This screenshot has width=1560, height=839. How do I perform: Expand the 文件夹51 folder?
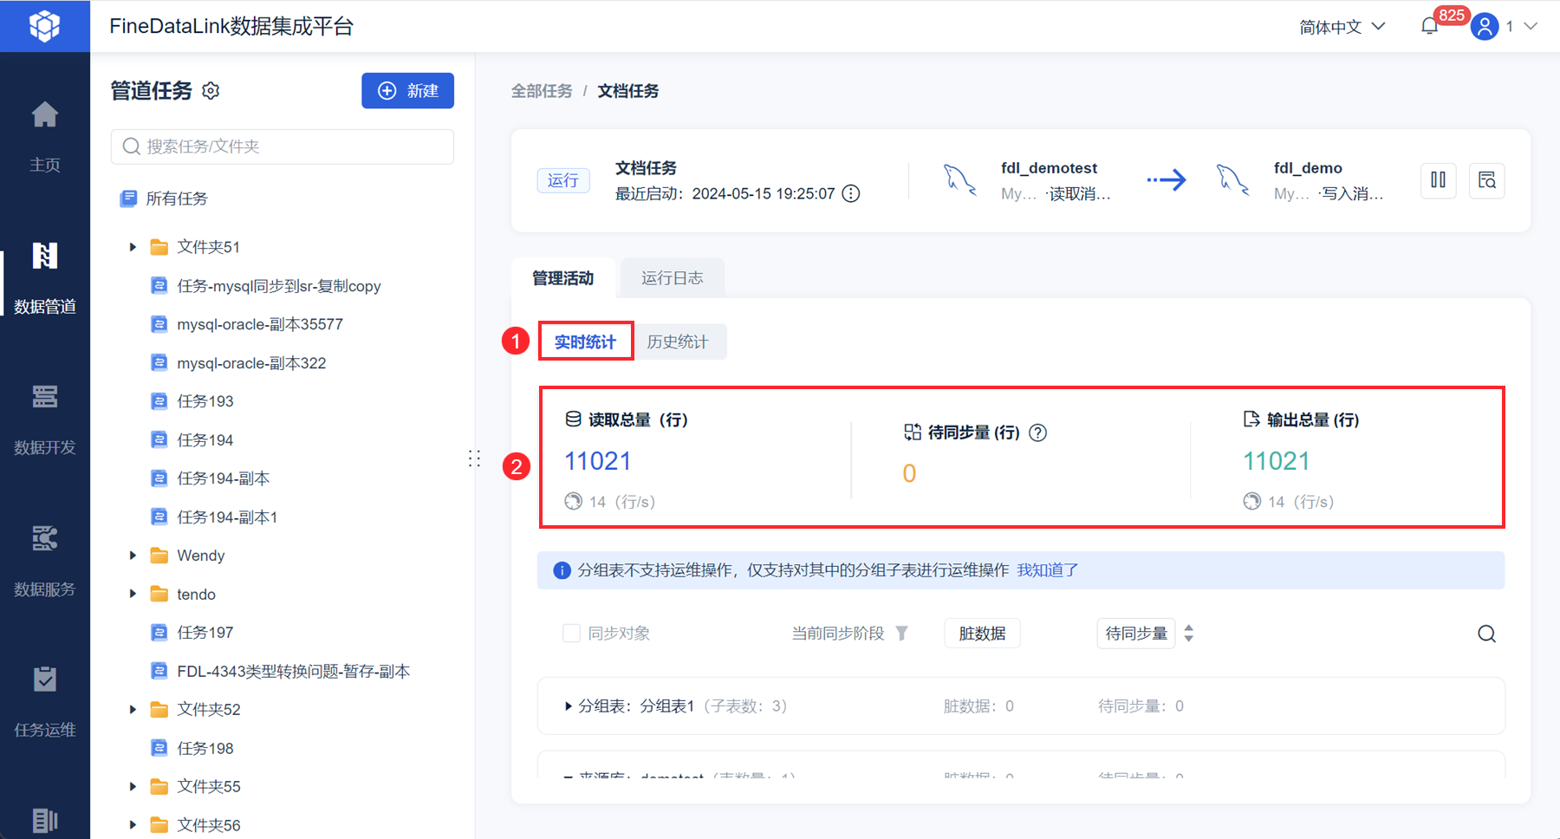click(133, 247)
